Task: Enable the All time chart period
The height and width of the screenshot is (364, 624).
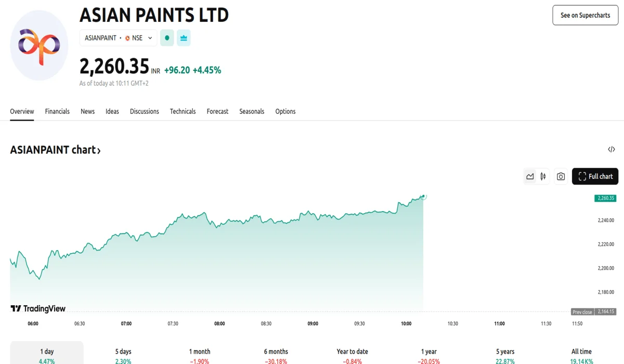Action: click(x=581, y=355)
